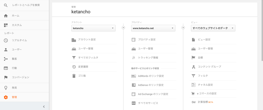The width and height of the screenshot is (263, 110).
Task: Open Customization dashboard icon
Action: (6, 25)
